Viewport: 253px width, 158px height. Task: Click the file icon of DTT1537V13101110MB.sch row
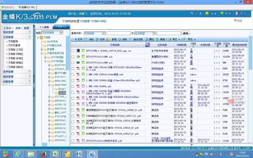(78, 56)
